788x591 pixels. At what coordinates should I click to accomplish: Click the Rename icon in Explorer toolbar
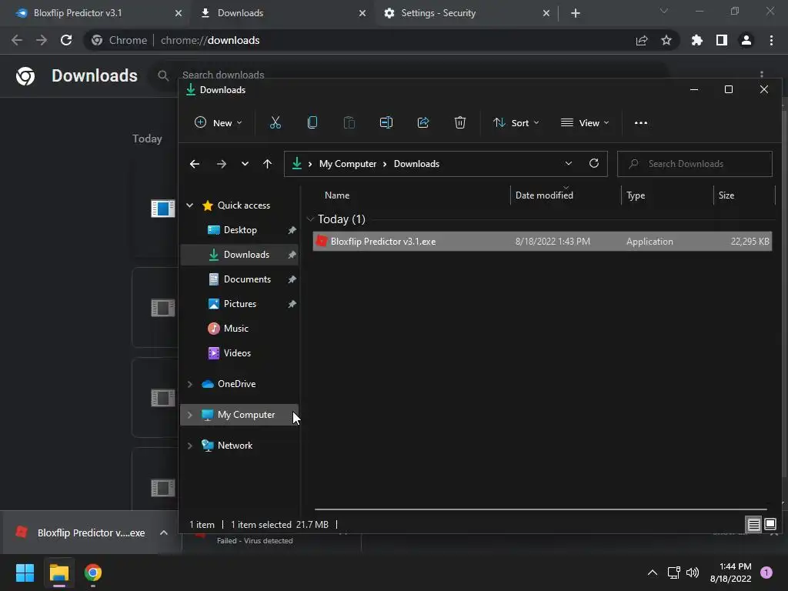point(386,122)
